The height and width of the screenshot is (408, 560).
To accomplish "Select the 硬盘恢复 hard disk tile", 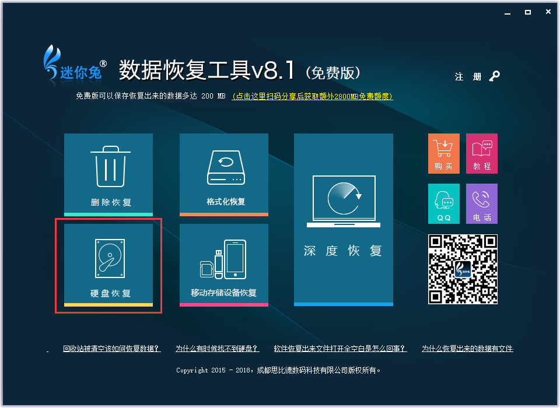I will [108, 265].
